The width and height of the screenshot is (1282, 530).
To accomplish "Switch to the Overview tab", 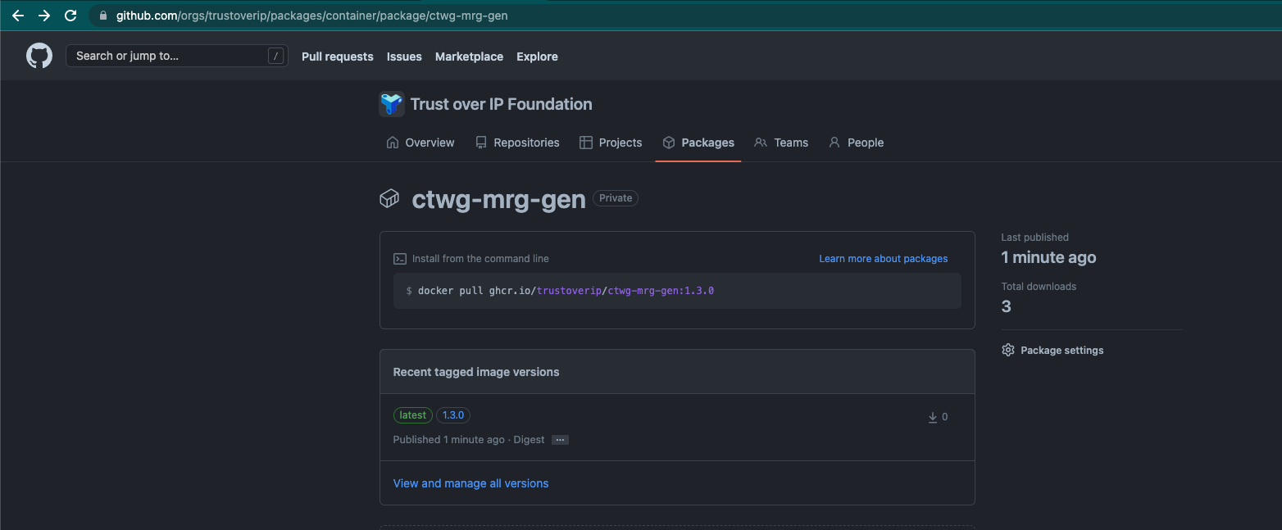I will (421, 143).
